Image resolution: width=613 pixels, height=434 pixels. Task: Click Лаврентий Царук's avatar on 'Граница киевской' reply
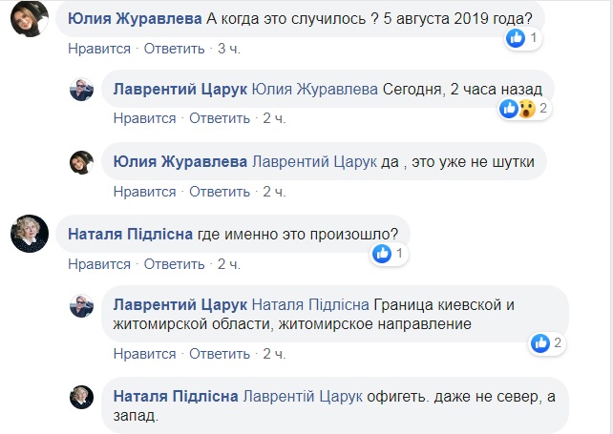81,306
